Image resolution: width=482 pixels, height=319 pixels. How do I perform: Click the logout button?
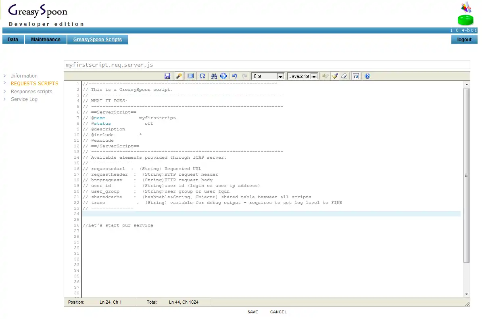click(464, 40)
